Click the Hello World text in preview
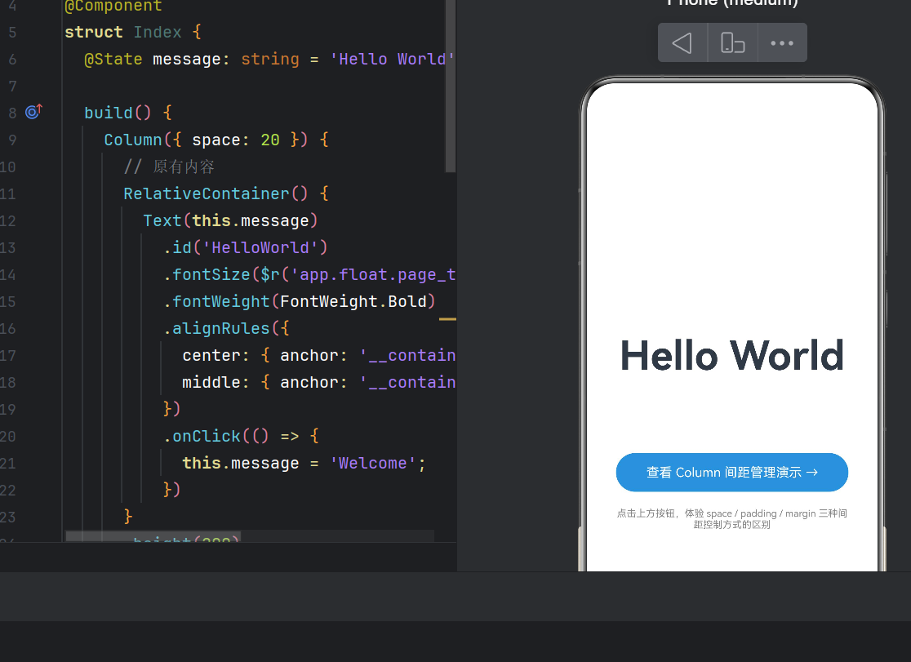The image size is (911, 662). [x=732, y=356]
